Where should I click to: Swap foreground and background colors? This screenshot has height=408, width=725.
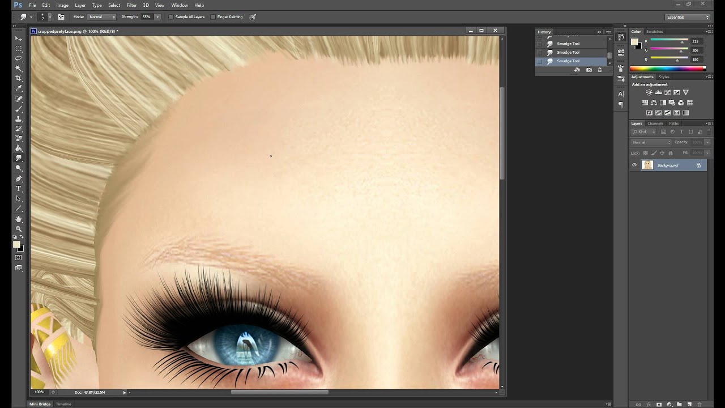point(22,237)
